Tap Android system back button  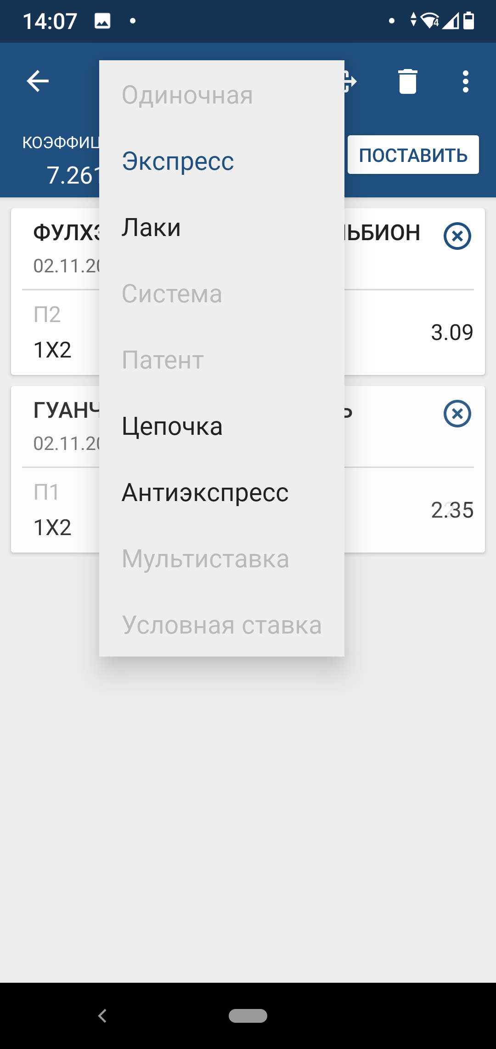point(102,1015)
